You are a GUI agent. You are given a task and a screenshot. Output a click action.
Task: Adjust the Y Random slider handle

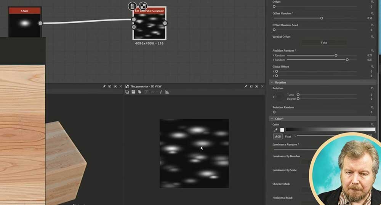pos(347,60)
